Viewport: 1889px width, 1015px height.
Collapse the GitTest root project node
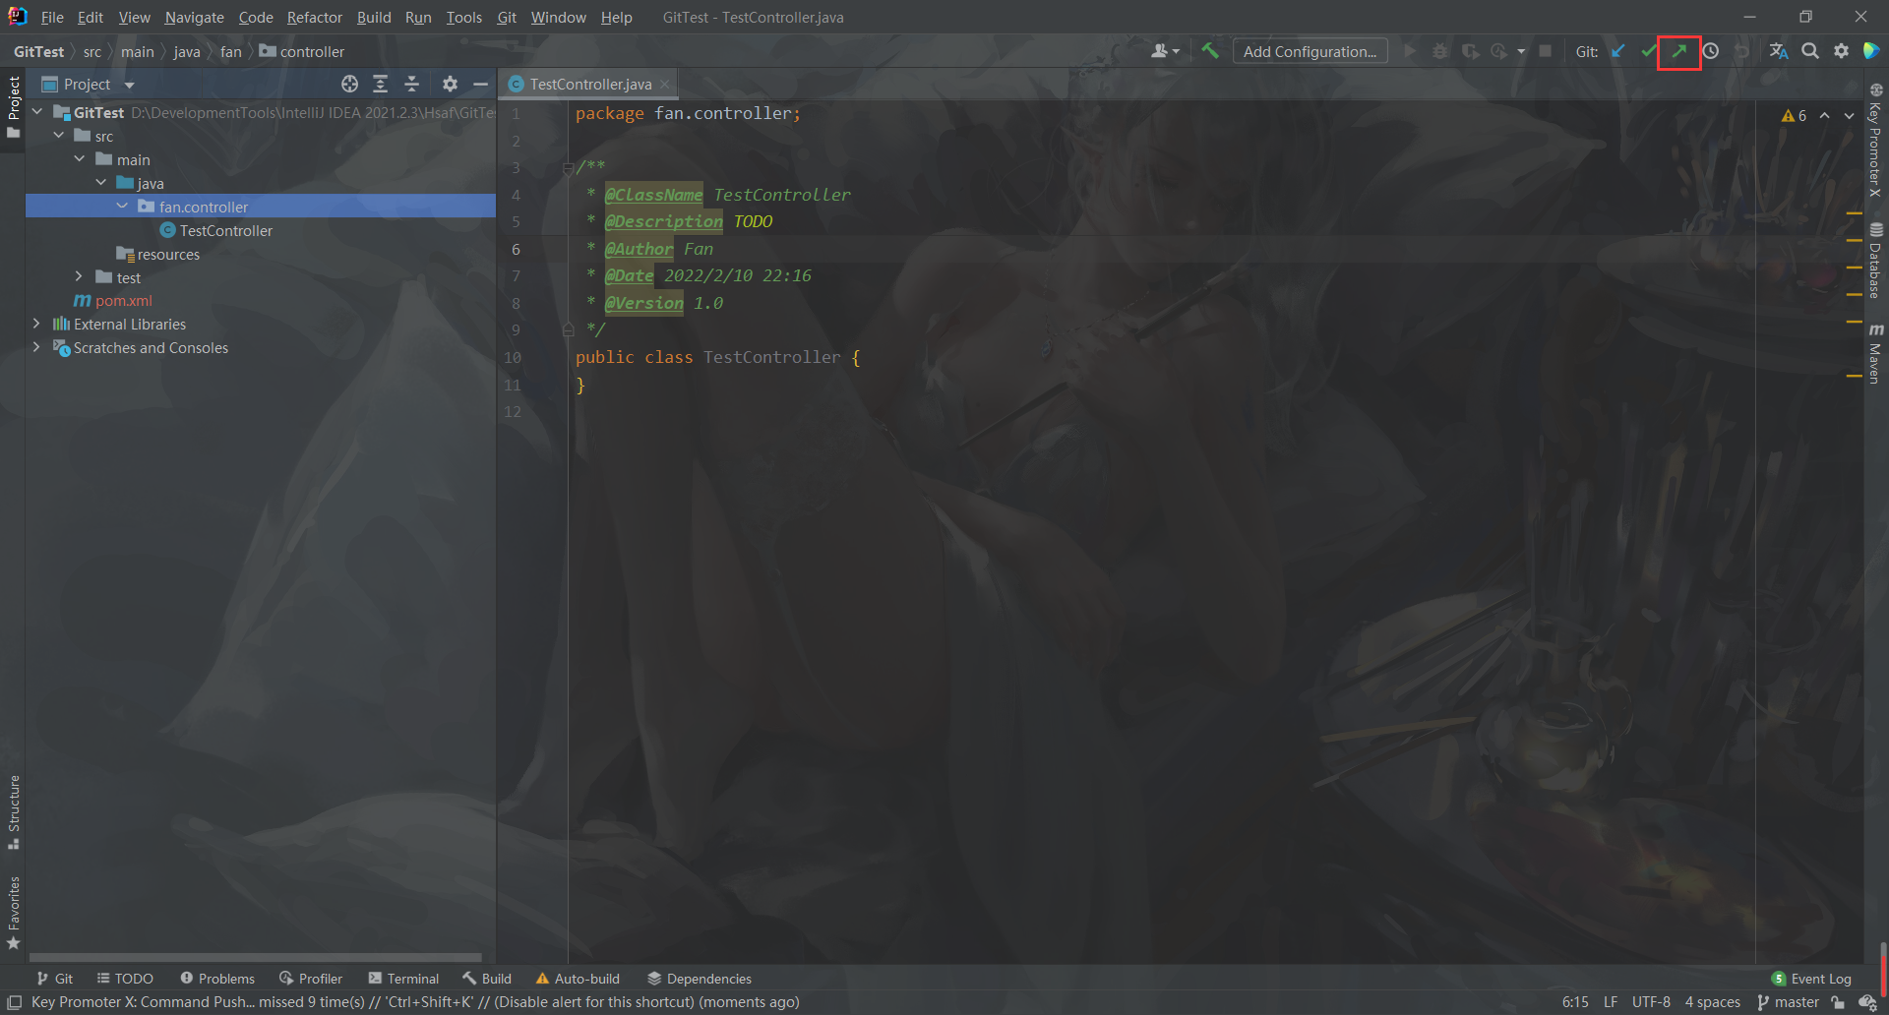[x=37, y=112]
